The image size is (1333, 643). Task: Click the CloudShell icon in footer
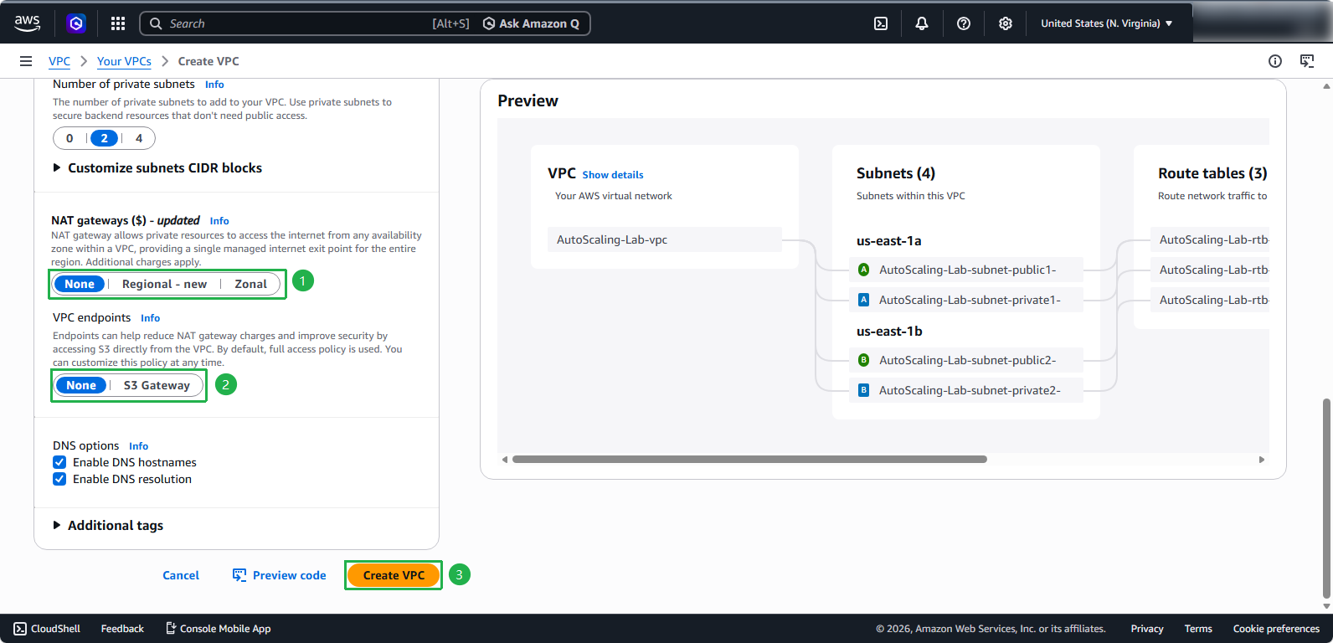point(20,629)
